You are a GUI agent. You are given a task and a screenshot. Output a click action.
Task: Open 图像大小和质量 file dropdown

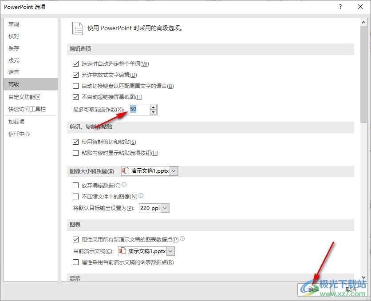pos(174,171)
